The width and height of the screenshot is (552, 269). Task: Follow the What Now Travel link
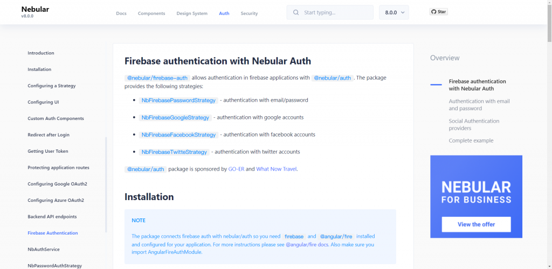[x=277, y=169]
